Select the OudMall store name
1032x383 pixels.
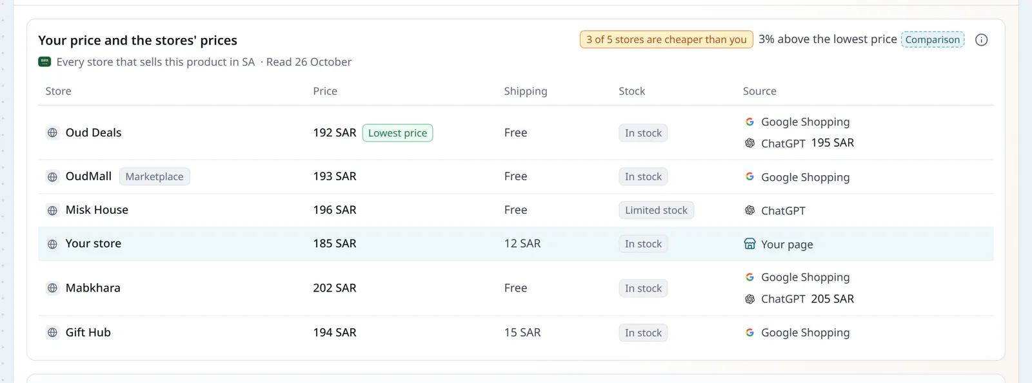pos(88,176)
